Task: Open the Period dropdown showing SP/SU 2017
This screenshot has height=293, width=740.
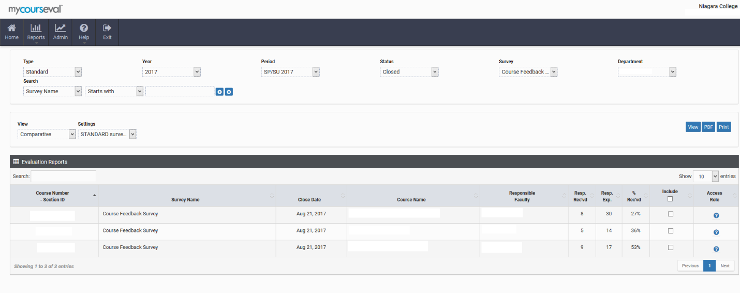Action: pos(290,72)
